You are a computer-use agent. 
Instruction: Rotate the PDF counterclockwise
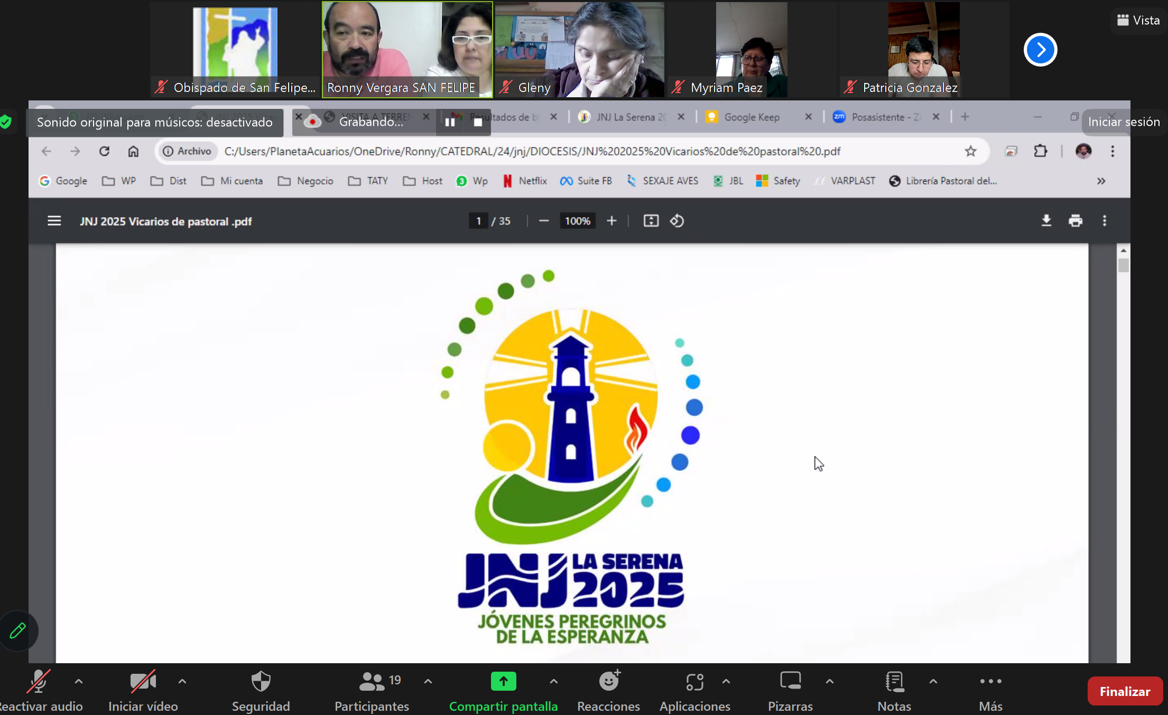click(677, 221)
